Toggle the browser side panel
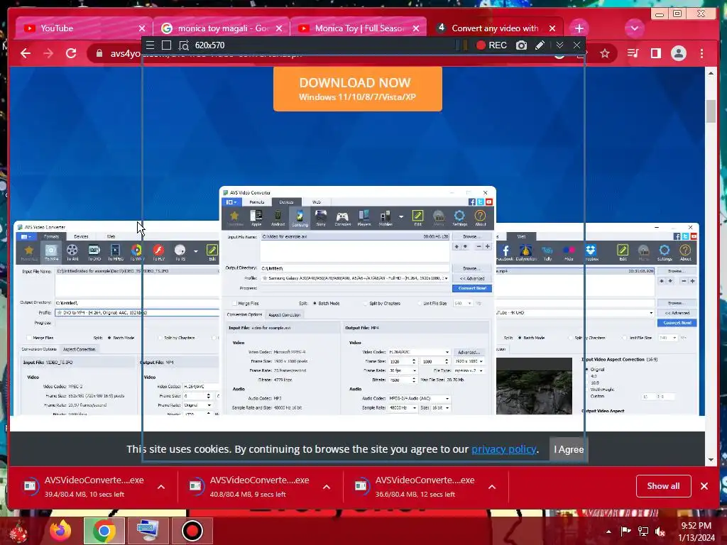 655,53
